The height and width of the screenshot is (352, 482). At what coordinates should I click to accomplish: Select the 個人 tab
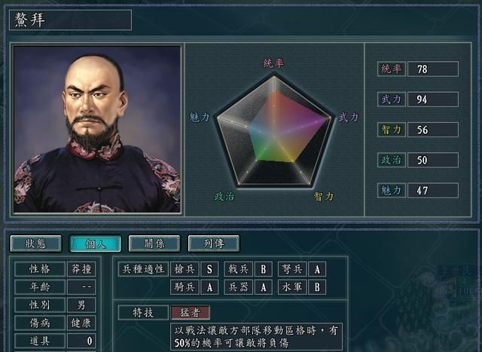[x=96, y=243]
